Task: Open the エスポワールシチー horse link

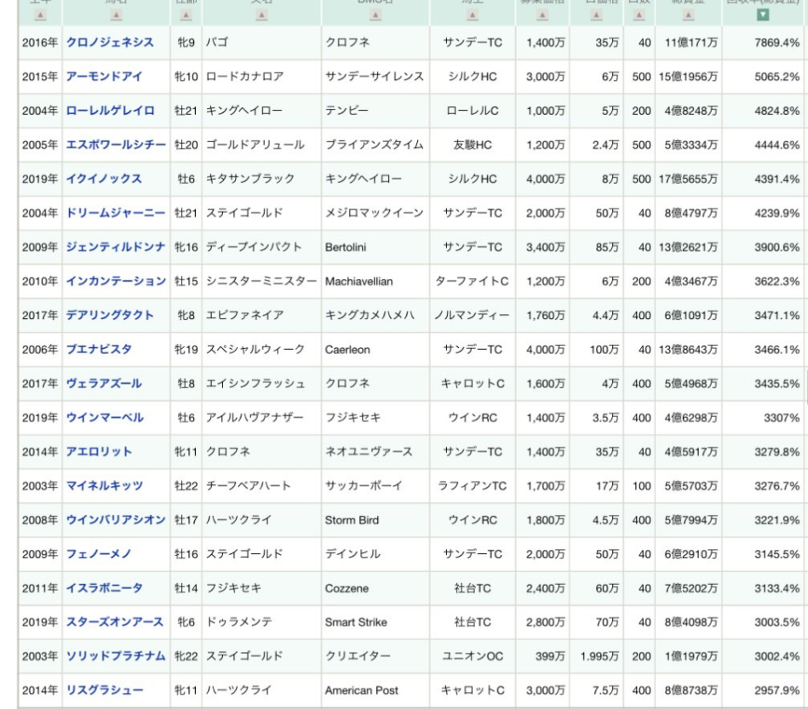Action: tap(116, 145)
